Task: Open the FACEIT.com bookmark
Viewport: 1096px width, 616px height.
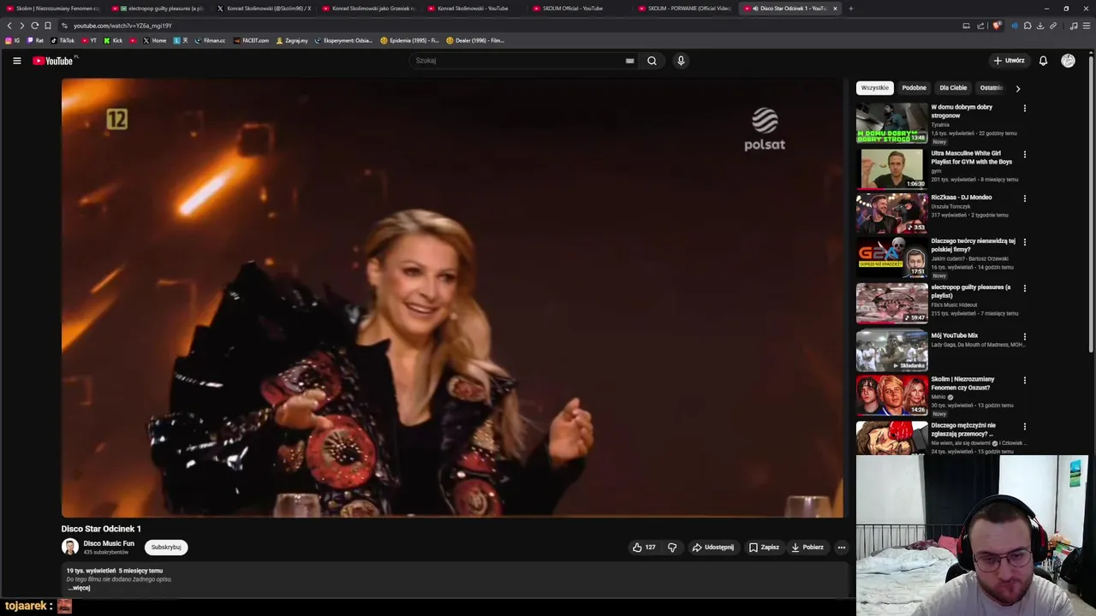Action: pyautogui.click(x=251, y=40)
